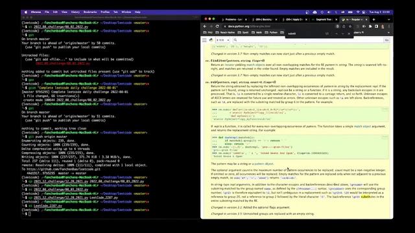The height and width of the screenshot is (233, 415).
Task: Switch to the Apply tab in Chrome
Action: 294,19
